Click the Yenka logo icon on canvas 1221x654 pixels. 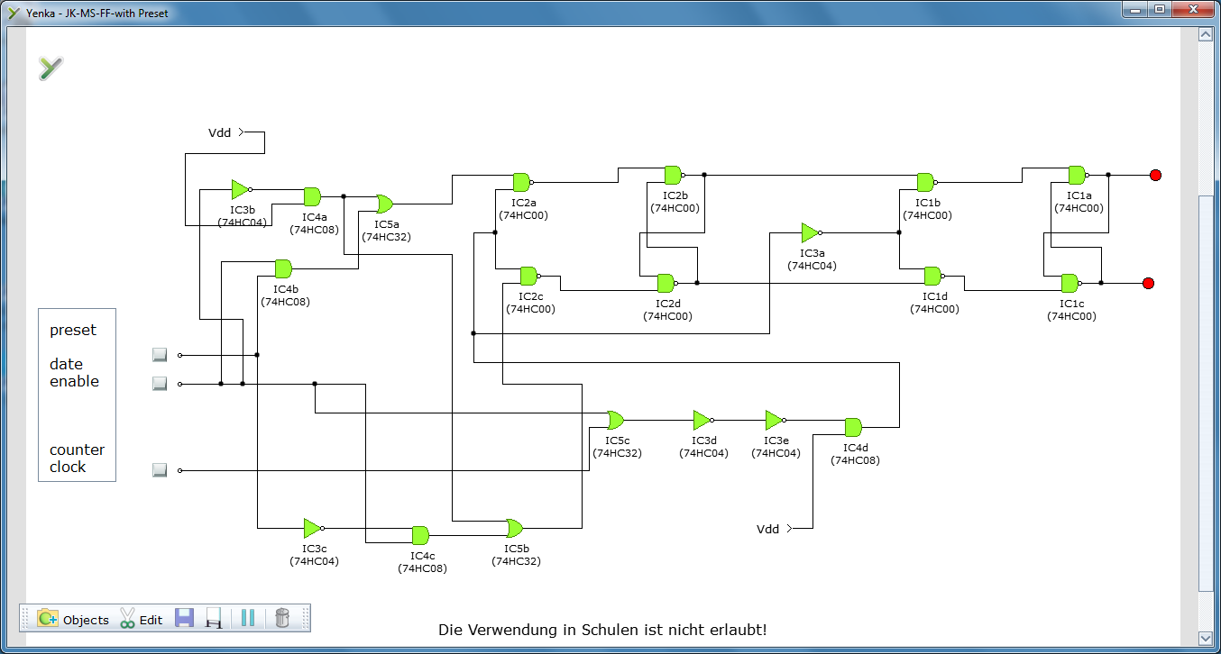pyautogui.click(x=51, y=68)
